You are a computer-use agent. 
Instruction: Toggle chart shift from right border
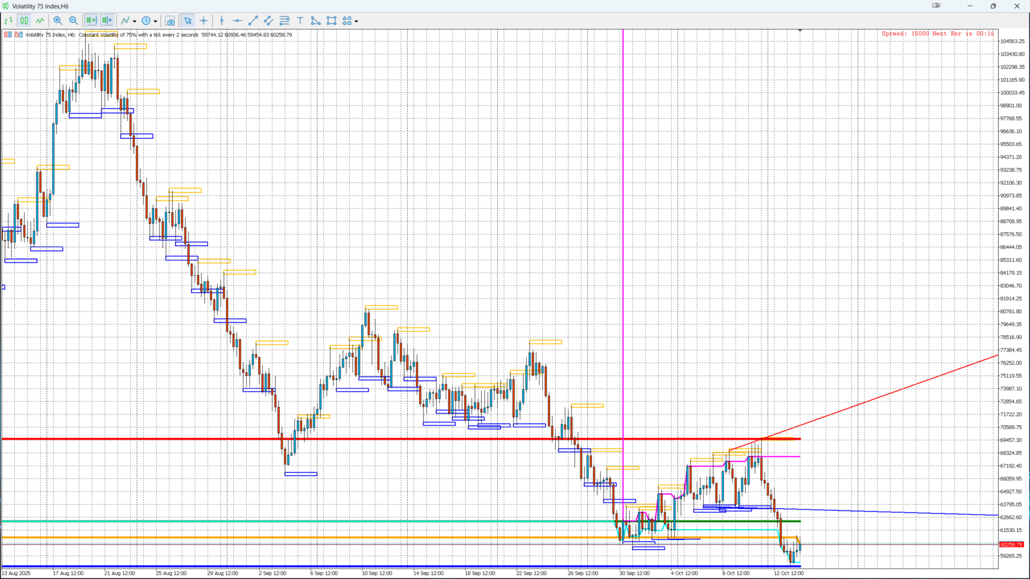tap(107, 20)
